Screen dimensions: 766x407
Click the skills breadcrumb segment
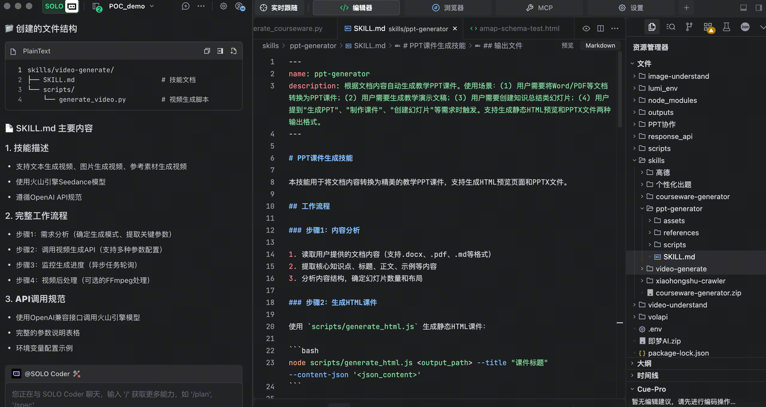[270, 45]
